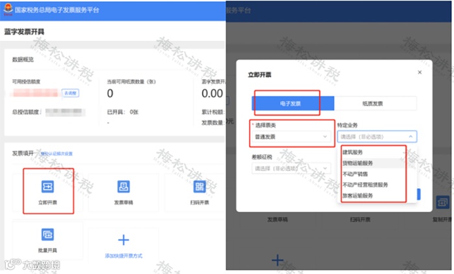Click the 数据概览 section title

[x=23, y=60]
